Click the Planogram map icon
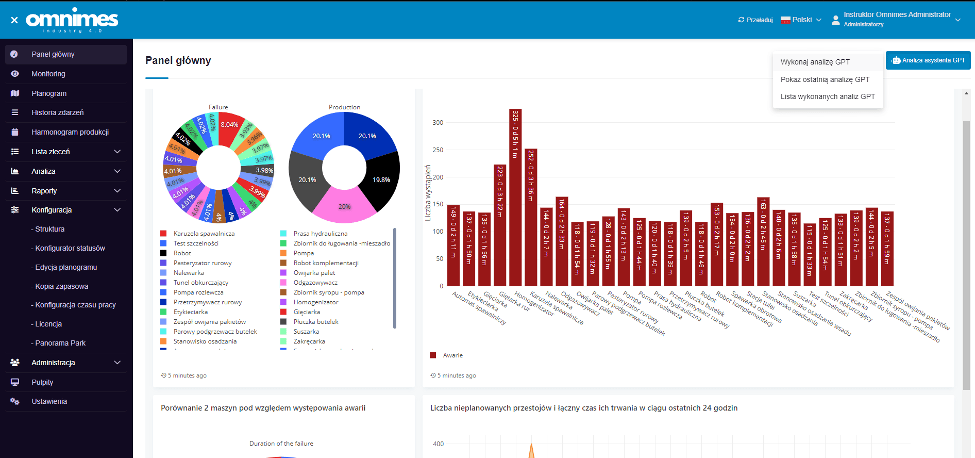The width and height of the screenshot is (975, 458). [x=15, y=93]
